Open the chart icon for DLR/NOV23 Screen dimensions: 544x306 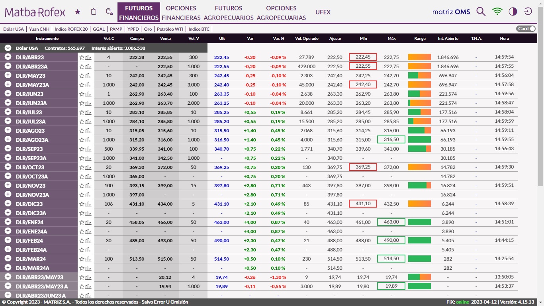88,186
